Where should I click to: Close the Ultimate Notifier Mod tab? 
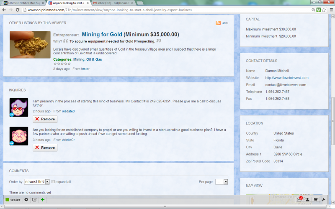pos(43,3)
